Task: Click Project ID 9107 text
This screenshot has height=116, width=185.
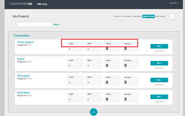Action: (24, 95)
